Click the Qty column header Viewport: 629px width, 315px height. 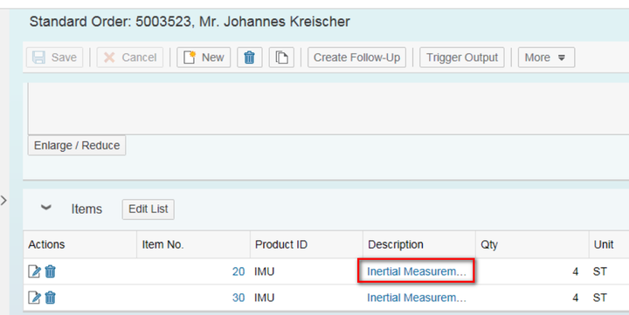pos(532,244)
